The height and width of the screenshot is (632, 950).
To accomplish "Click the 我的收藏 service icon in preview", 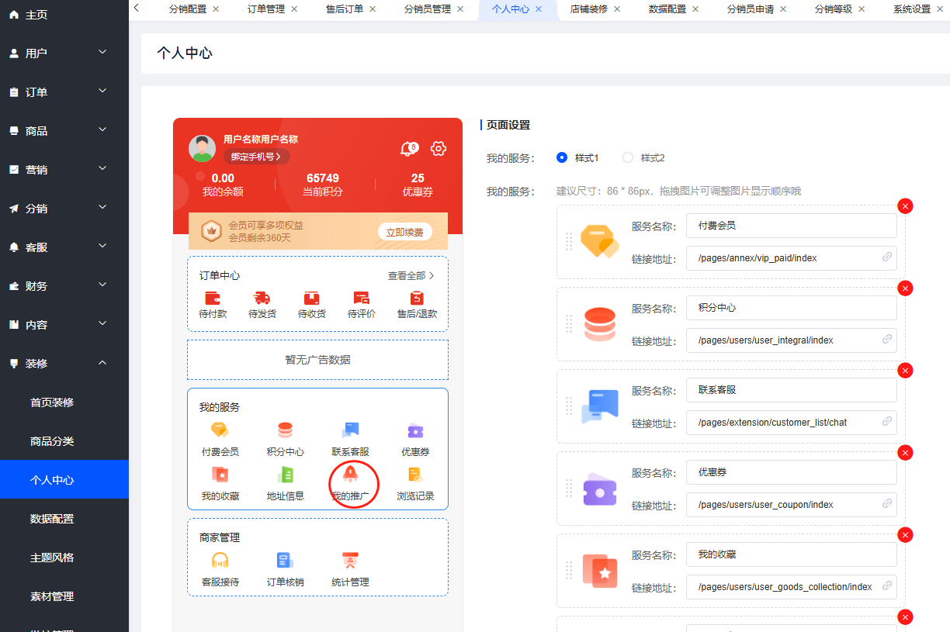I will pyautogui.click(x=220, y=474).
